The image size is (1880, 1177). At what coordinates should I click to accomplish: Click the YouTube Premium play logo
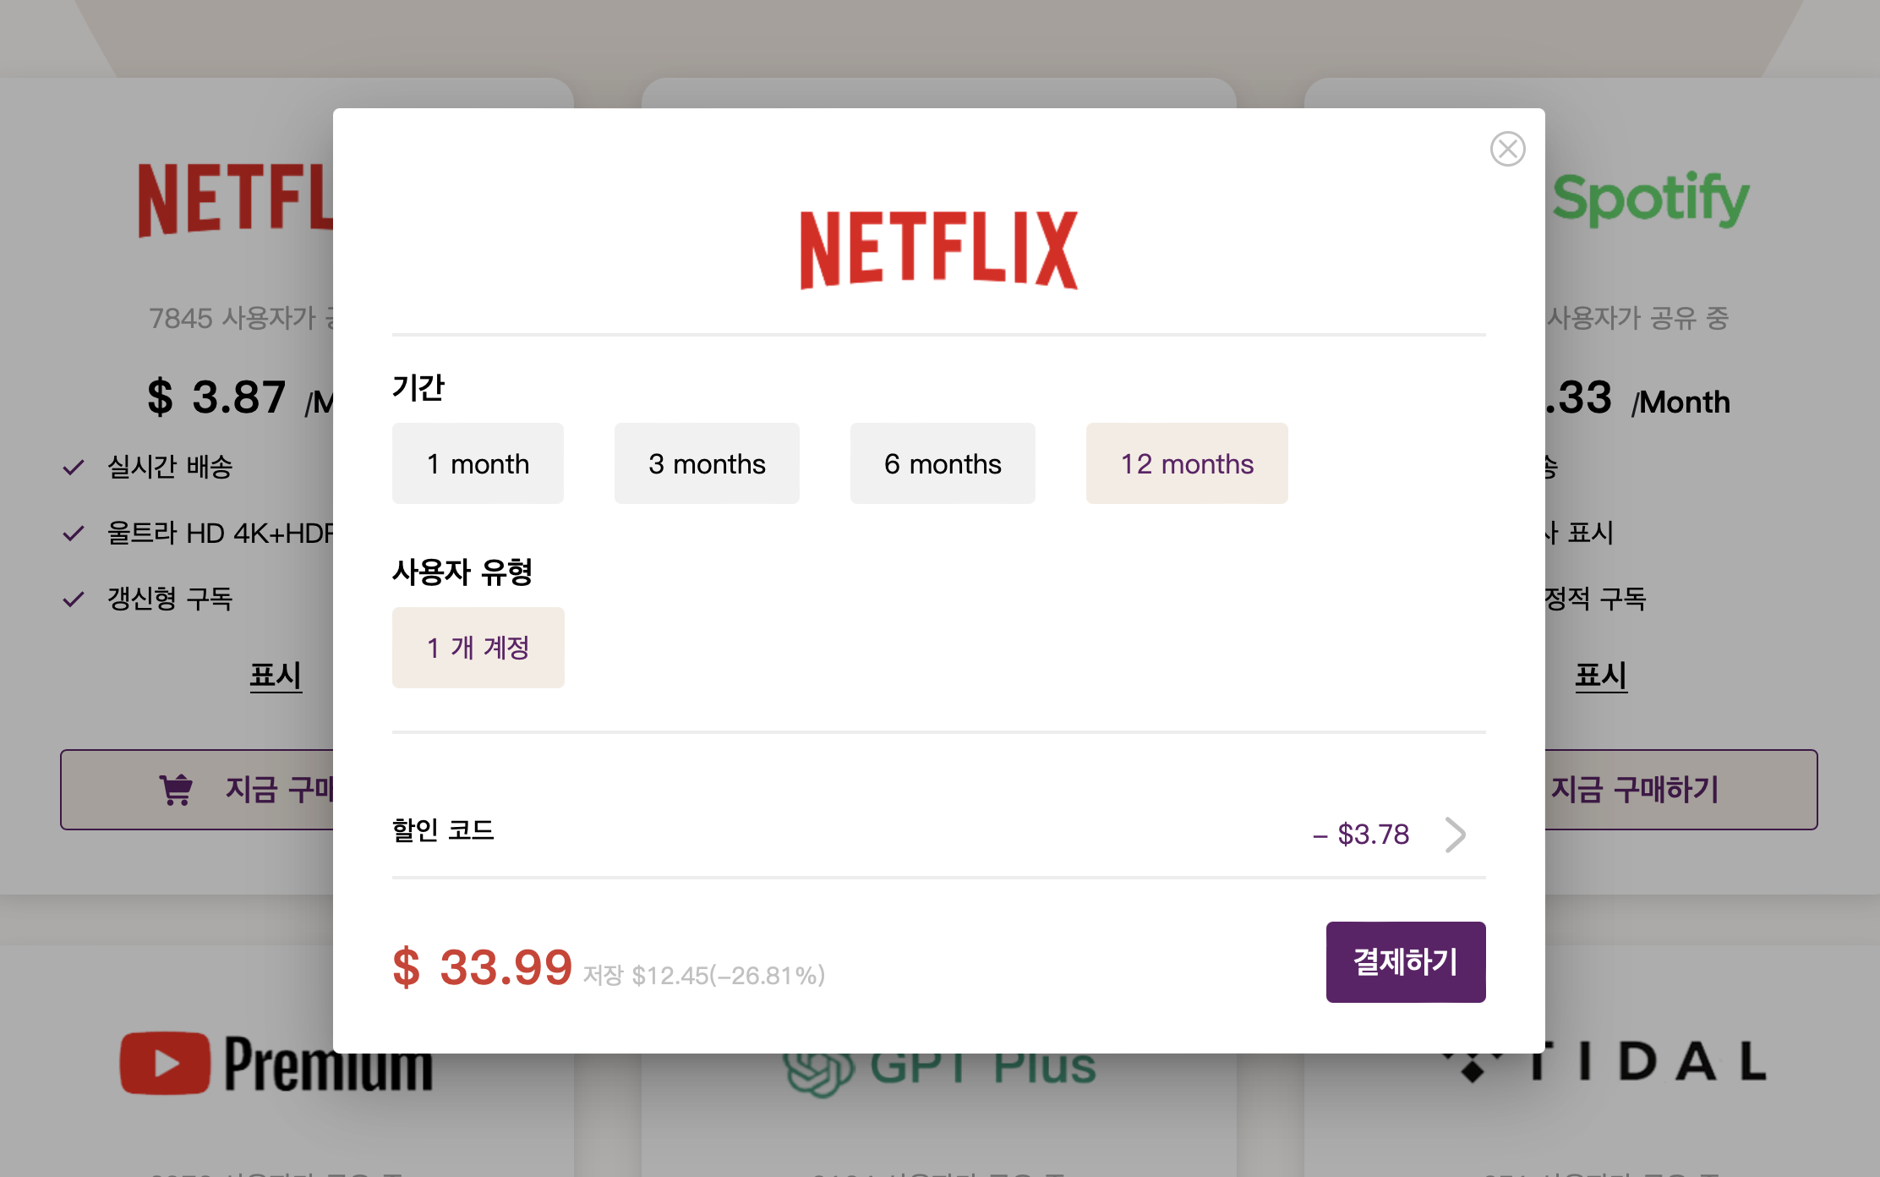166,1063
